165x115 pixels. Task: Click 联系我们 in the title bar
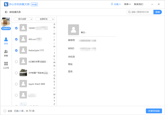coord(139,4)
